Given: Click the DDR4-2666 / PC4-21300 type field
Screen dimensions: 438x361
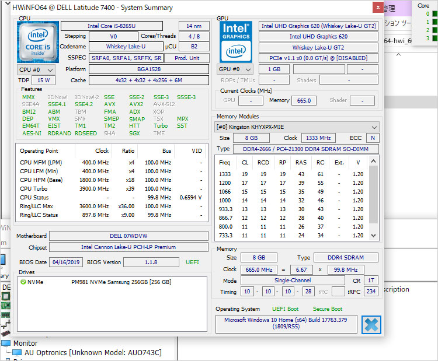Looking at the screenshot, I should (306, 149).
